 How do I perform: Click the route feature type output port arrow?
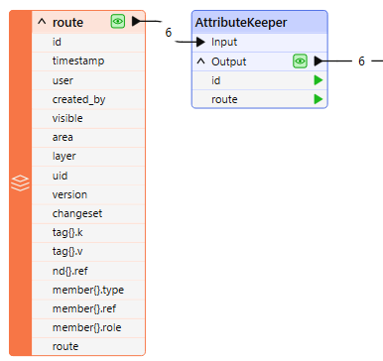[136, 22]
